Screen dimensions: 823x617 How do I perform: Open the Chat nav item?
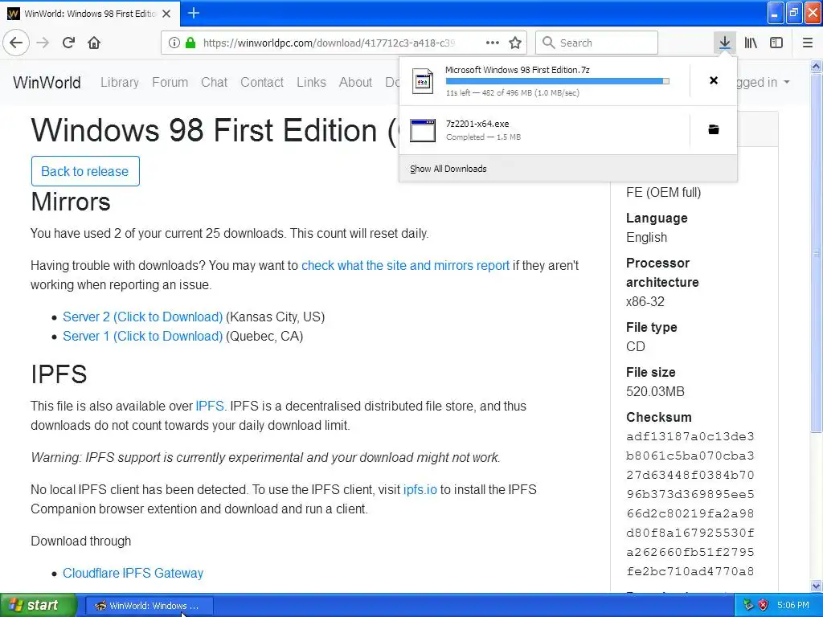click(214, 83)
